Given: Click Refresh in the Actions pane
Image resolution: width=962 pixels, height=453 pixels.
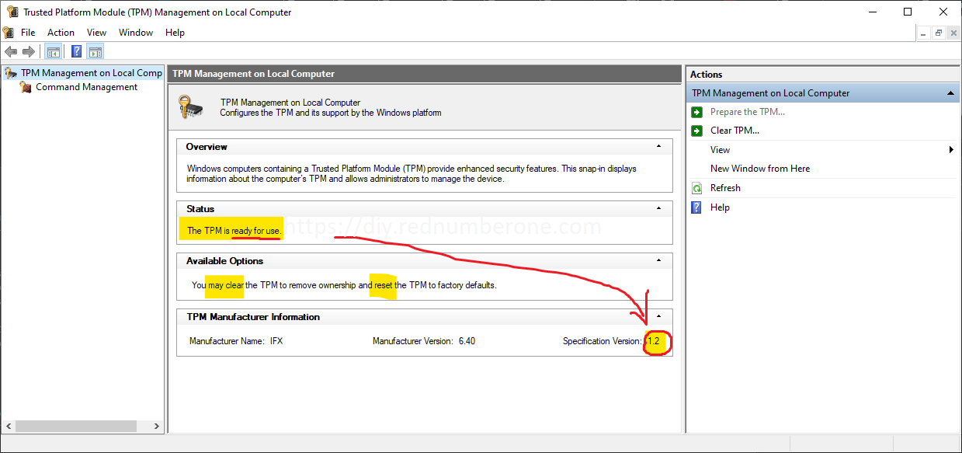Looking at the screenshot, I should (x=725, y=188).
